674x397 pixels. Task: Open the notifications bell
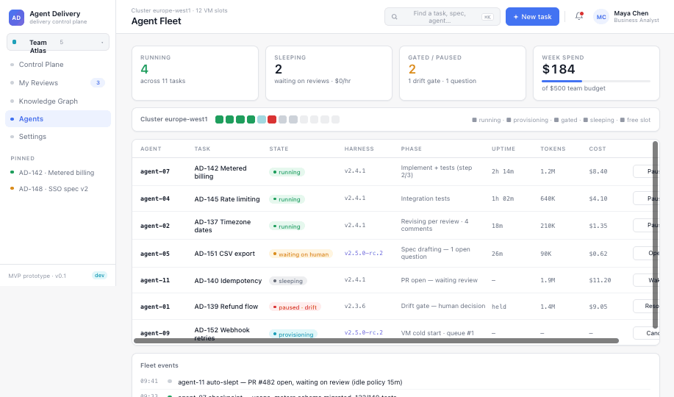(x=579, y=16)
